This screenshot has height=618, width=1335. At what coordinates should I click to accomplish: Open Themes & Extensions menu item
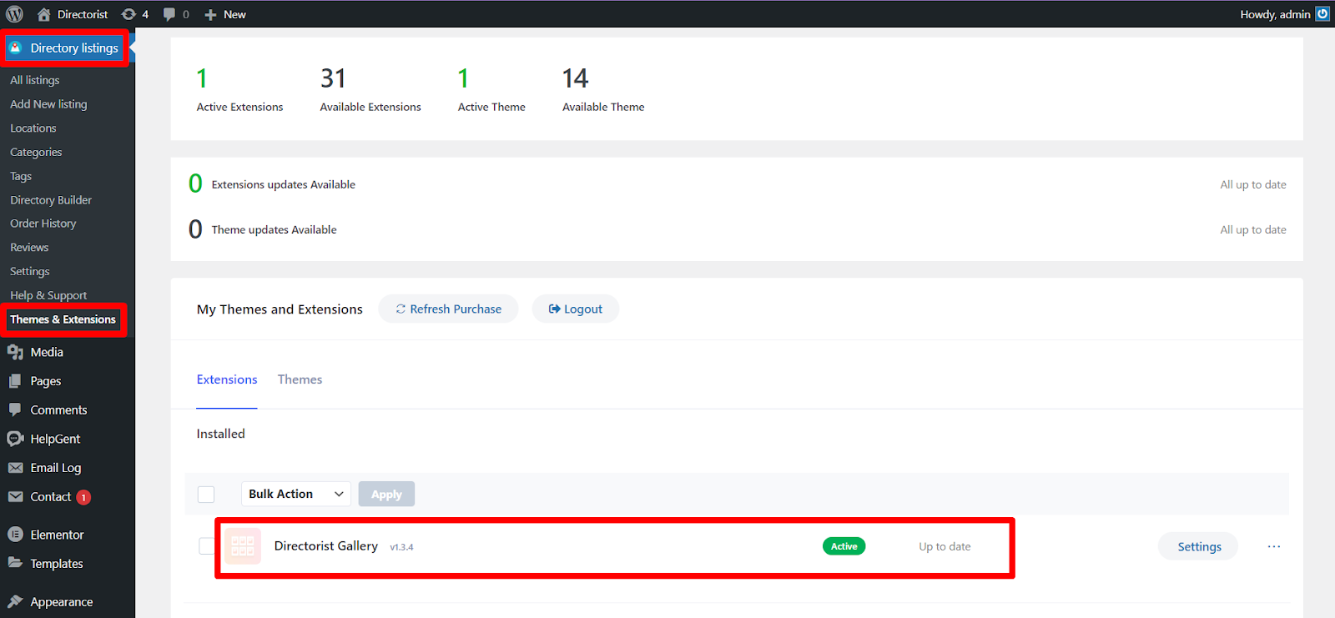pyautogui.click(x=63, y=319)
